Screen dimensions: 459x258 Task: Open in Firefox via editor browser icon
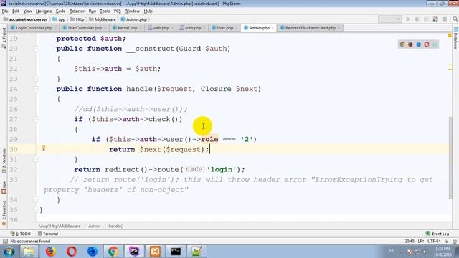tap(410, 44)
